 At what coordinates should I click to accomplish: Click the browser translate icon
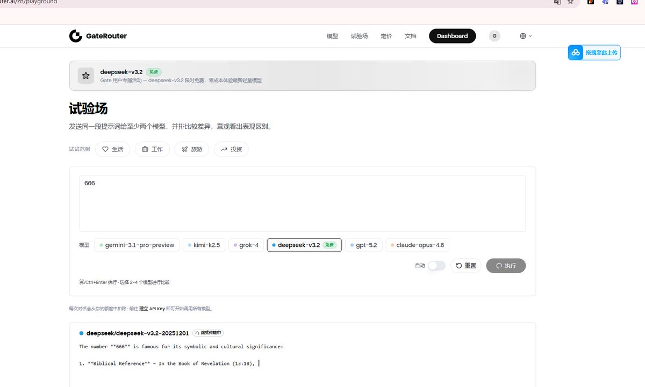(x=557, y=2)
